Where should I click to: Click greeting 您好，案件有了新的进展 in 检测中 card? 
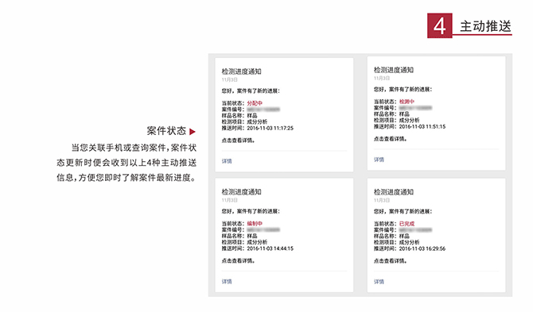(403, 89)
